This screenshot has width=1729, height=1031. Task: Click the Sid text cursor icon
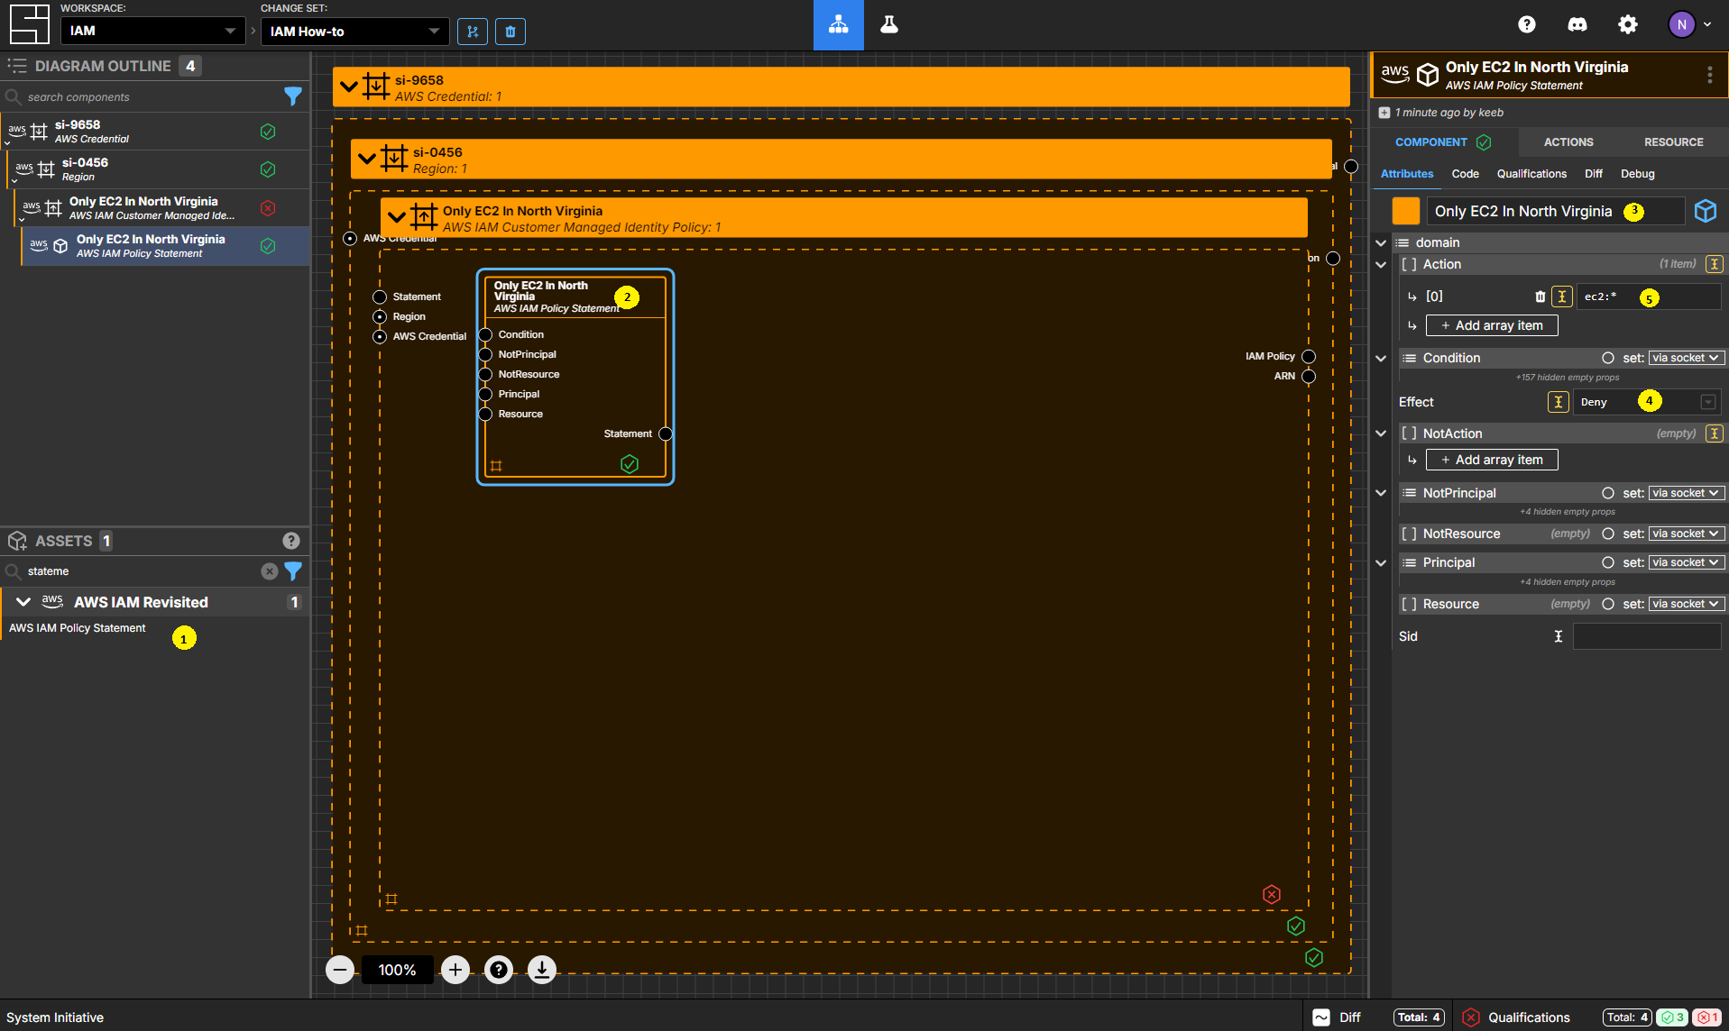(1558, 636)
